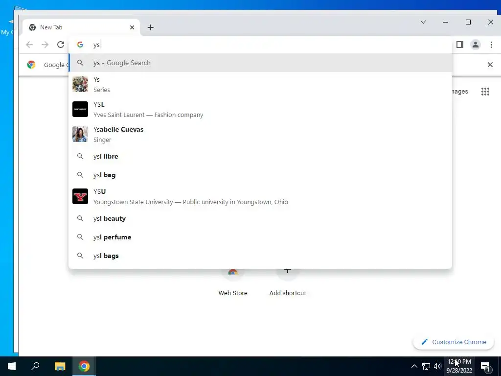Choose the 'ysl bags' suggestion
The height and width of the screenshot is (376, 501).
[x=260, y=256]
